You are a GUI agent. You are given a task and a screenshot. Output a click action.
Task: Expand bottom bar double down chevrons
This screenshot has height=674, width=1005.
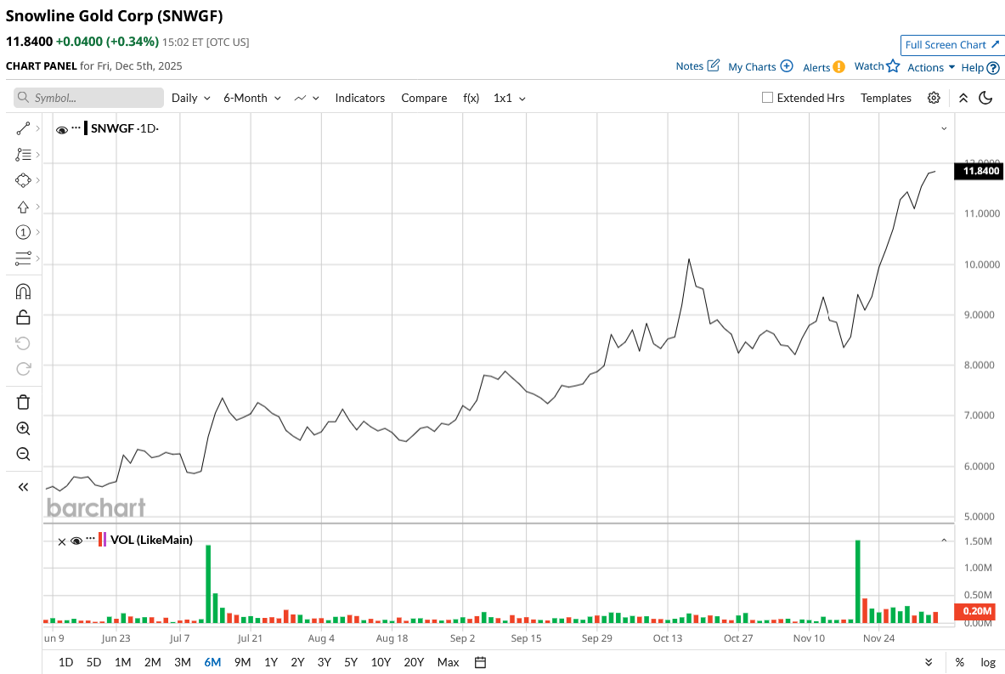click(x=929, y=662)
